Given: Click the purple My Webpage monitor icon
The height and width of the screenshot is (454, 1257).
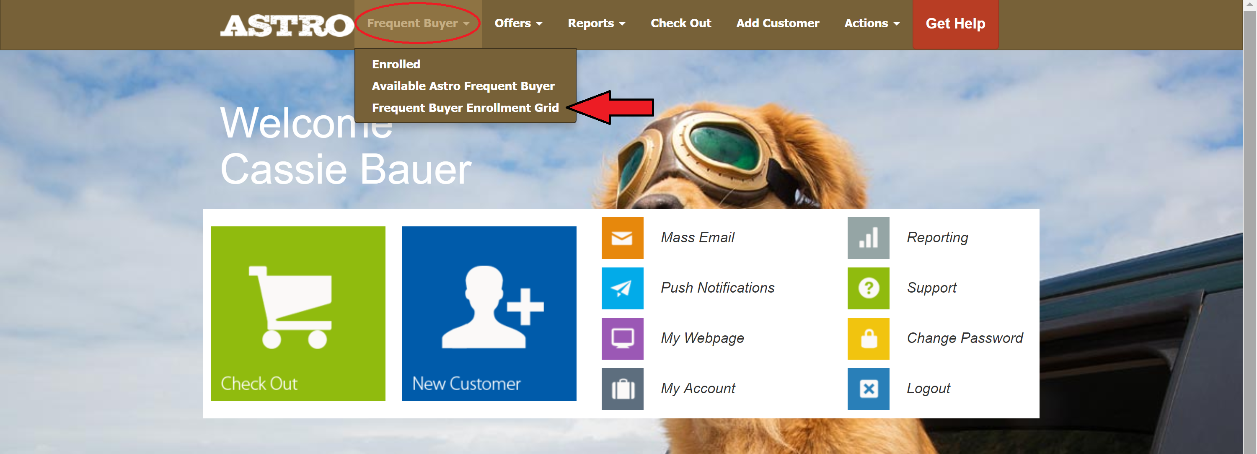Looking at the screenshot, I should 622,338.
